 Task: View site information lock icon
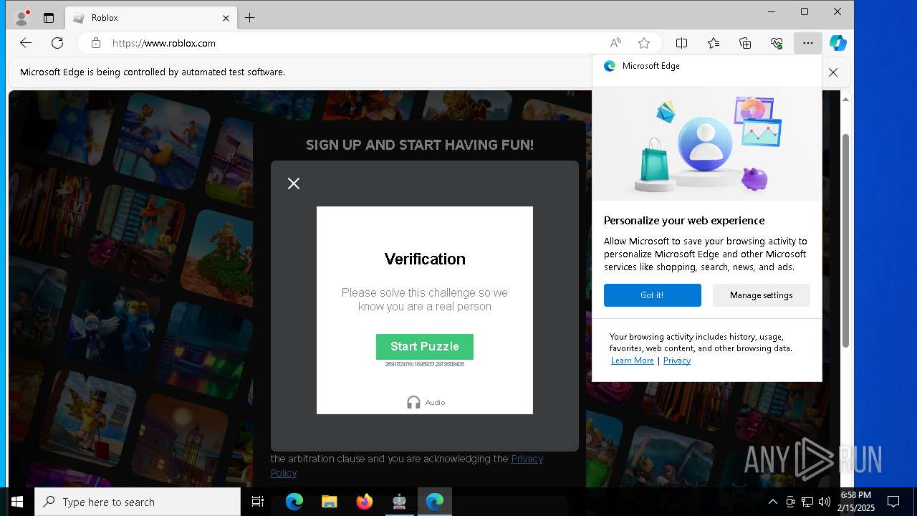96,43
